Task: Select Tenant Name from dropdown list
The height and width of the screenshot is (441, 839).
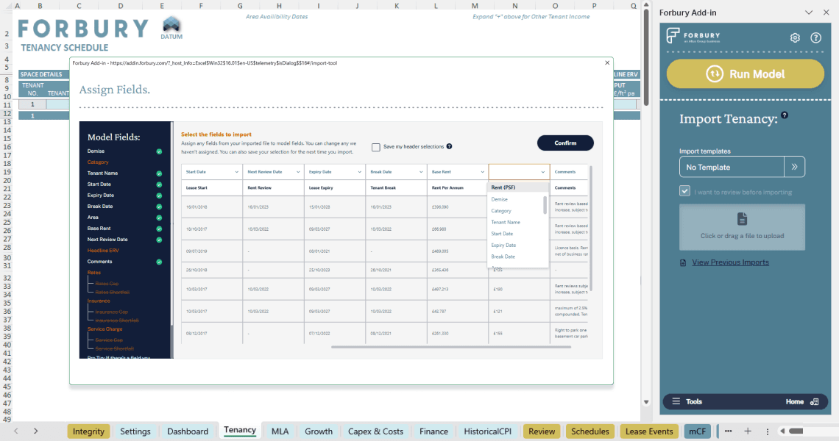Action: tap(506, 222)
